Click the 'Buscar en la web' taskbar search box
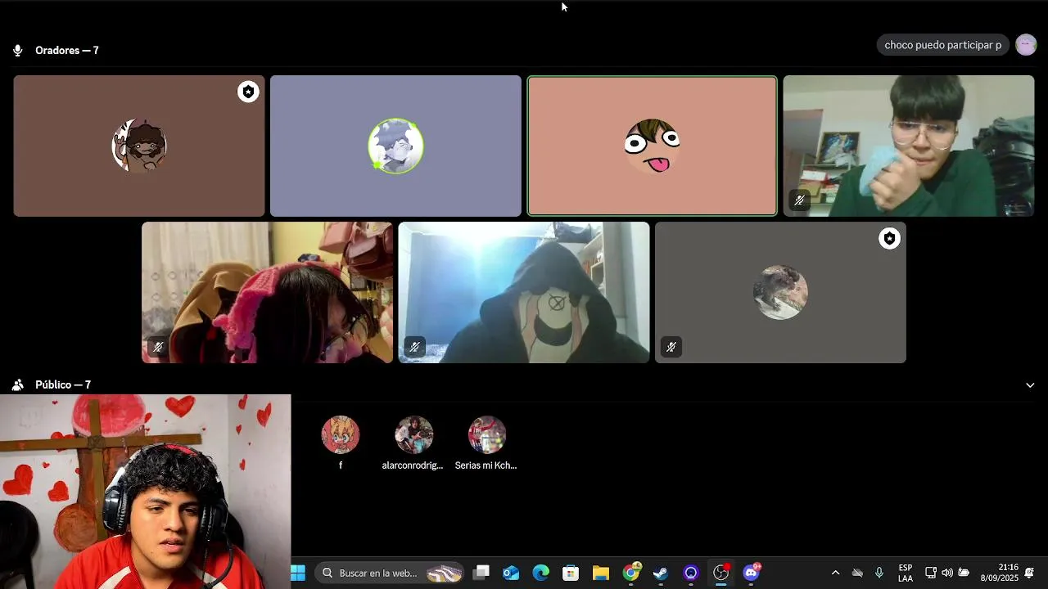Screen dimensions: 1048x589 390,573
